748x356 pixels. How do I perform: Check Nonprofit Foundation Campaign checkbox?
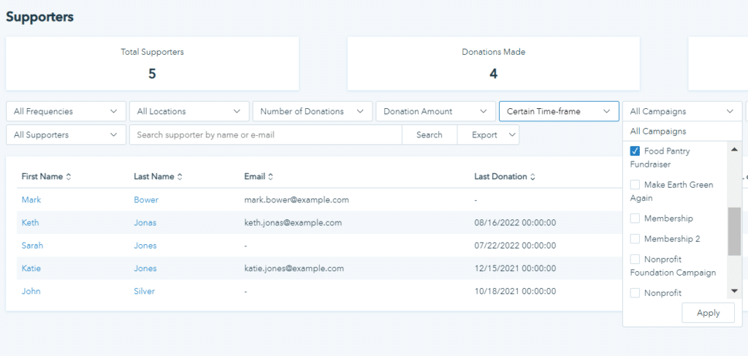[x=635, y=259]
